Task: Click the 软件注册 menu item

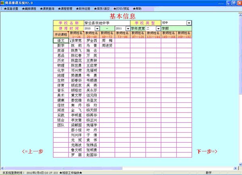Action: click(86, 8)
